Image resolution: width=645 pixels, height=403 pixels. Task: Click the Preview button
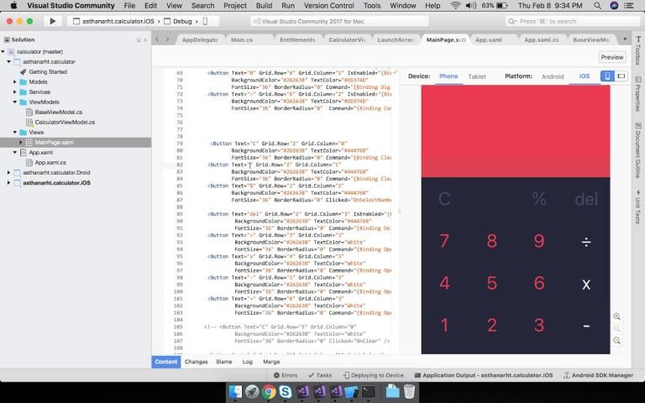click(x=612, y=57)
